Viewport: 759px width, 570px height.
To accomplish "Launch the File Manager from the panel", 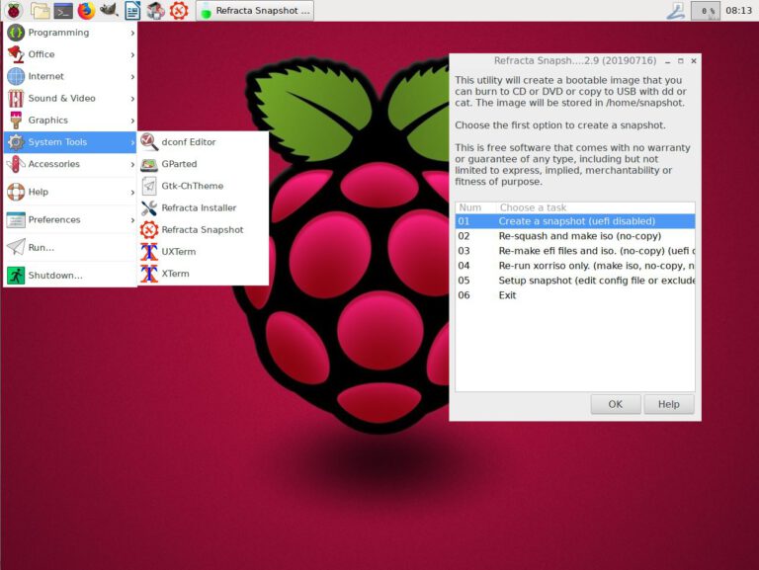I will point(41,10).
